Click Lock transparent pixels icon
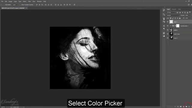The image size is (192, 108). pos(171,18)
